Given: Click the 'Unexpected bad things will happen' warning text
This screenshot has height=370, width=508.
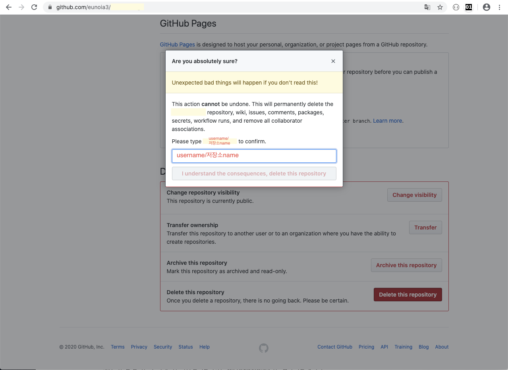Looking at the screenshot, I should click(245, 83).
